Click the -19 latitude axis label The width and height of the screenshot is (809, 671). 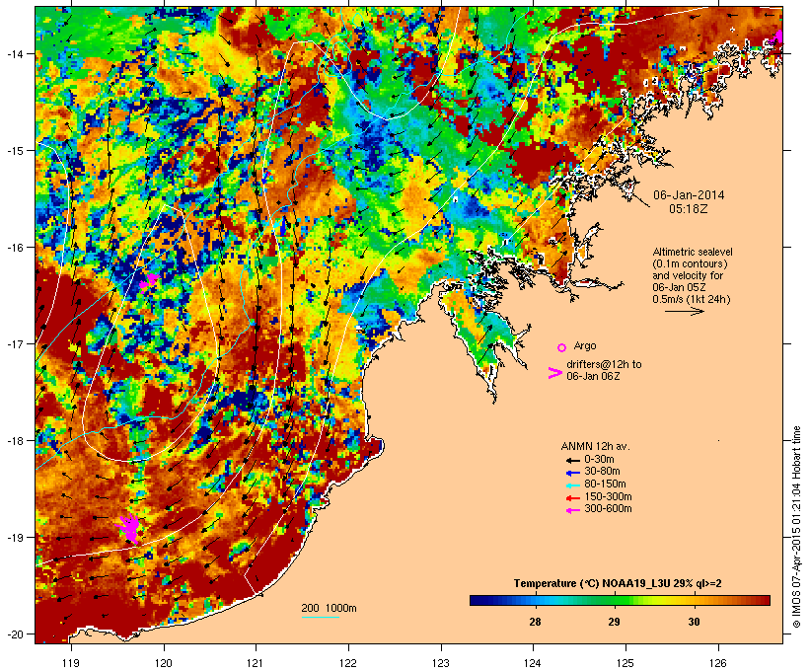pos(14,538)
